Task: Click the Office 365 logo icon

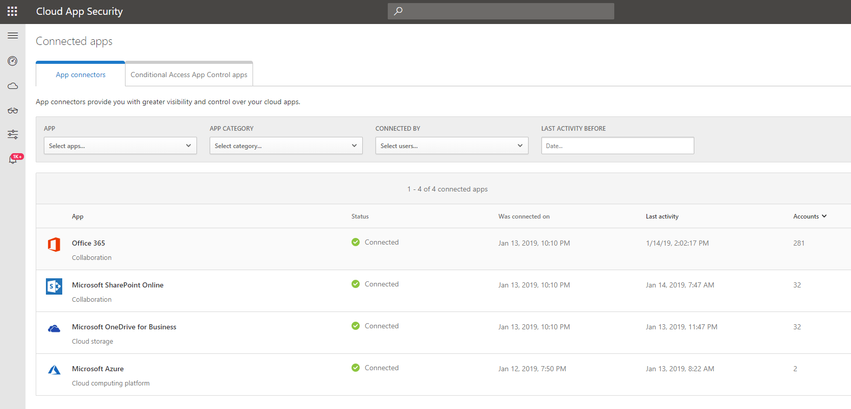Action: pyautogui.click(x=54, y=245)
